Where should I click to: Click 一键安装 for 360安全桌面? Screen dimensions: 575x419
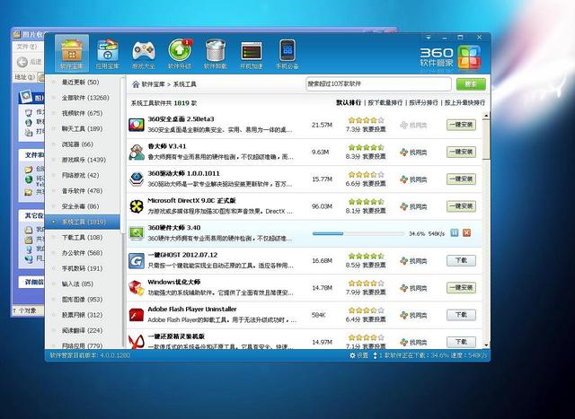[x=461, y=125]
